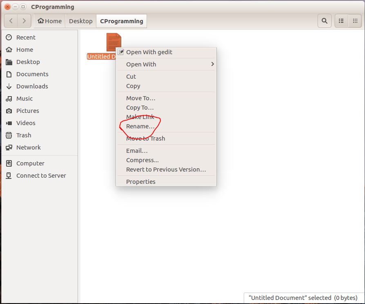Click the "Untitled Document" selected status text
The image size is (365, 304).
(303, 298)
